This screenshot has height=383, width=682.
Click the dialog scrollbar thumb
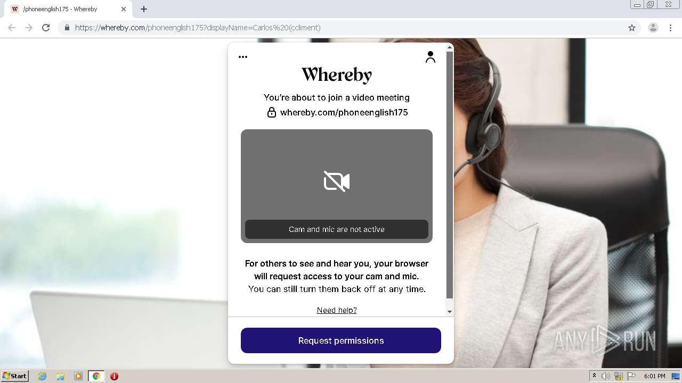tap(450, 174)
